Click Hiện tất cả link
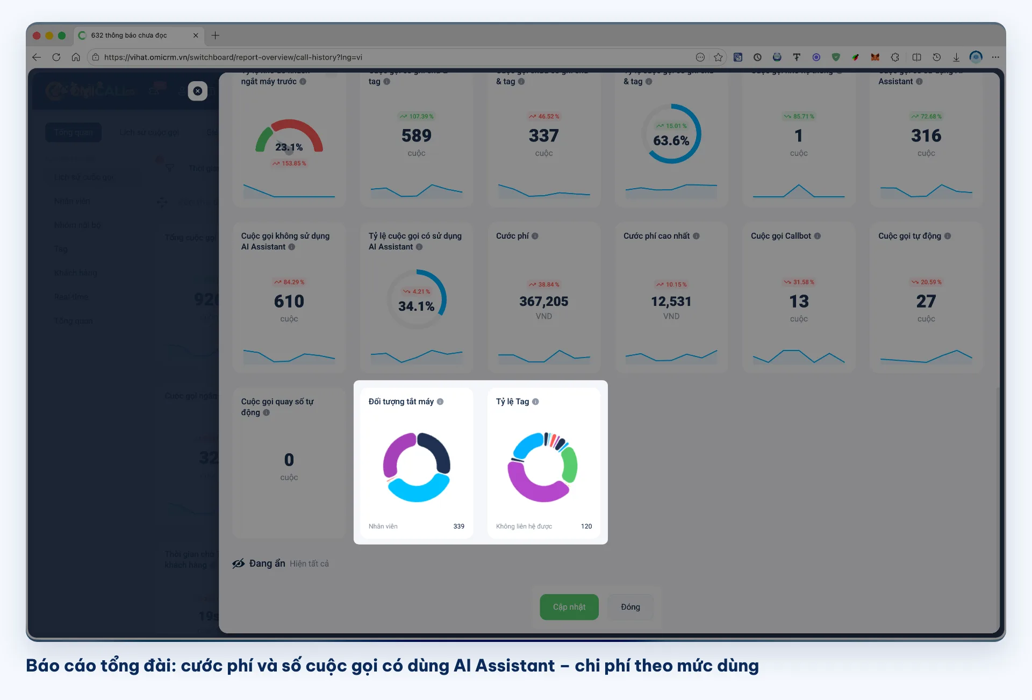The width and height of the screenshot is (1032, 700). 309,563
